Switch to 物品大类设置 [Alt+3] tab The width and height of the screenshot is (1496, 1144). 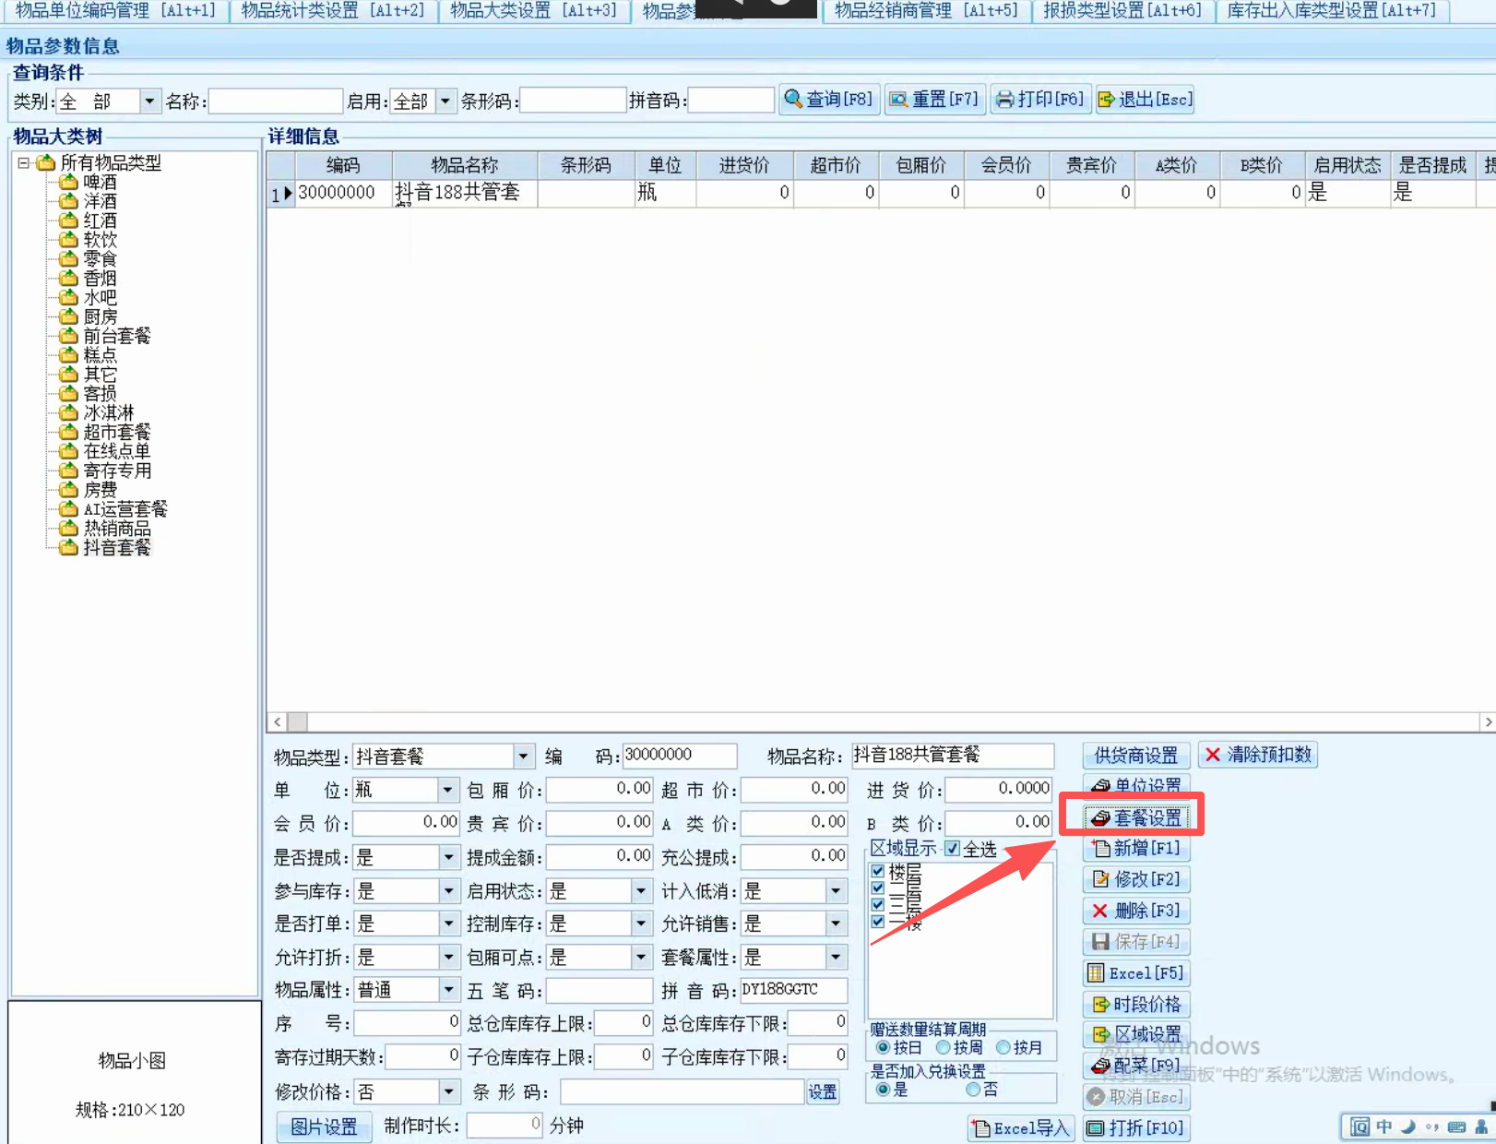(533, 10)
